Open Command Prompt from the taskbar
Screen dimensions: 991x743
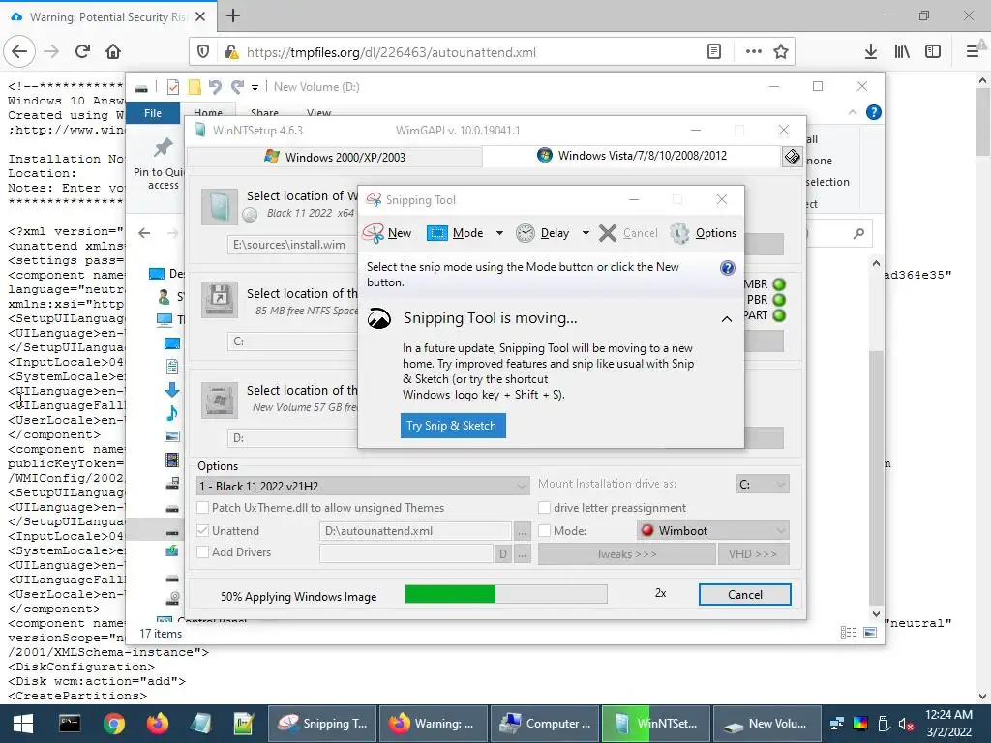pyautogui.click(x=70, y=724)
